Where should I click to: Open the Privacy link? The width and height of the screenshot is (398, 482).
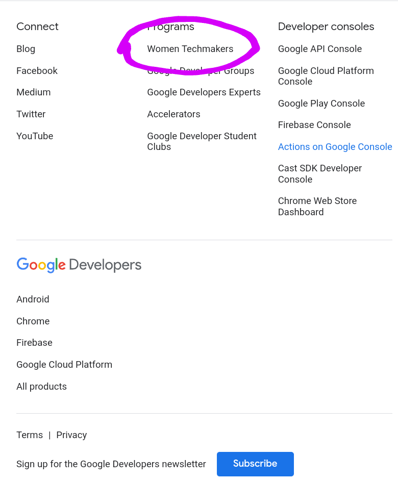pos(71,435)
